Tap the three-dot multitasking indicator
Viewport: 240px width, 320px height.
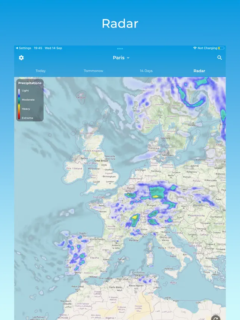click(x=120, y=48)
